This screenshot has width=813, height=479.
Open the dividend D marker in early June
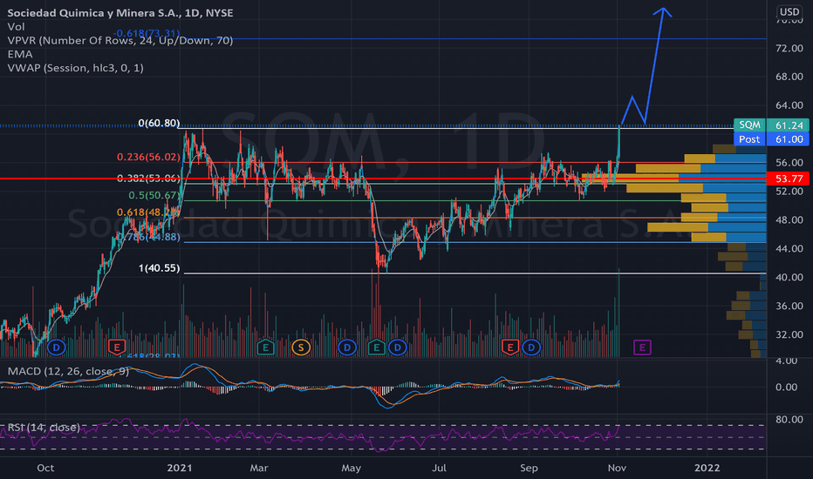[x=398, y=347]
